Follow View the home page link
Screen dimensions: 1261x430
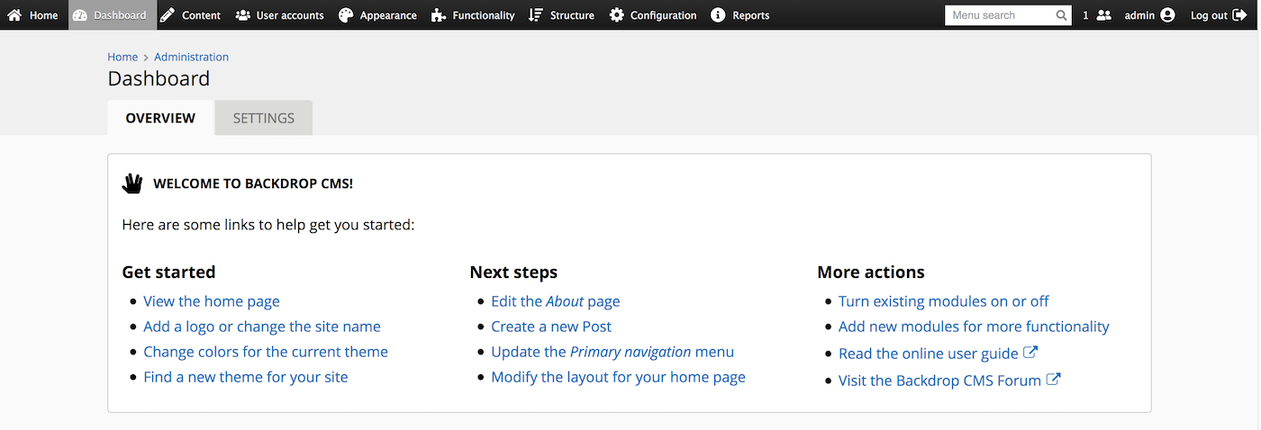point(212,301)
